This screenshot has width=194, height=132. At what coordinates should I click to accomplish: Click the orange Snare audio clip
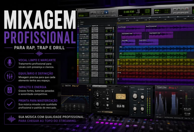pyautogui.click(x=156, y=68)
